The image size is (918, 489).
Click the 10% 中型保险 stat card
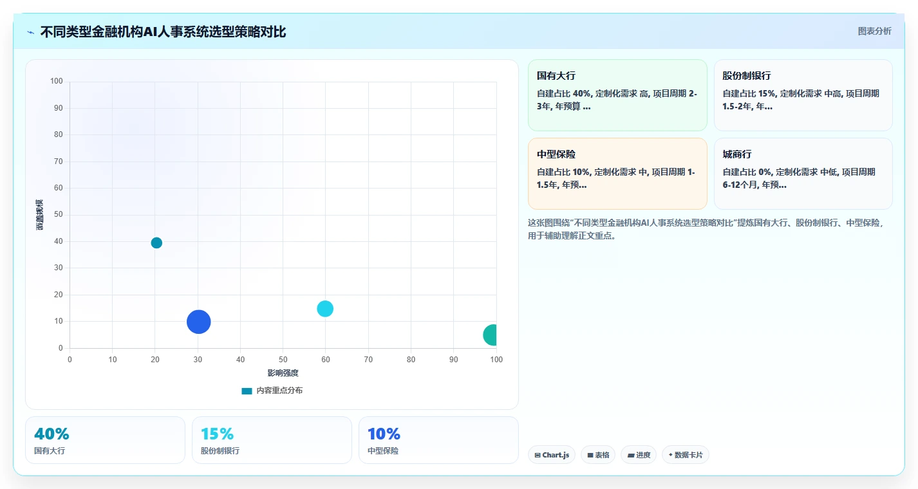[x=438, y=440]
